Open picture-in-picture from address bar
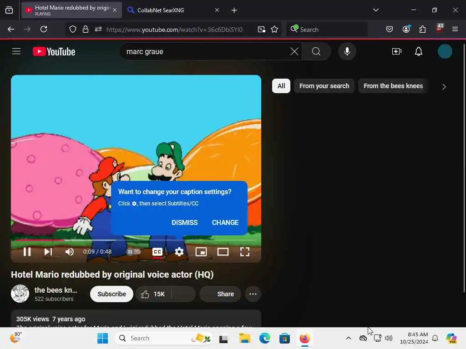The image size is (466, 349). point(262,30)
